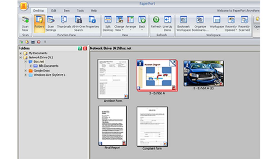Select My Documents folder
Viewport: 278px width, 159px height.
tap(36, 53)
